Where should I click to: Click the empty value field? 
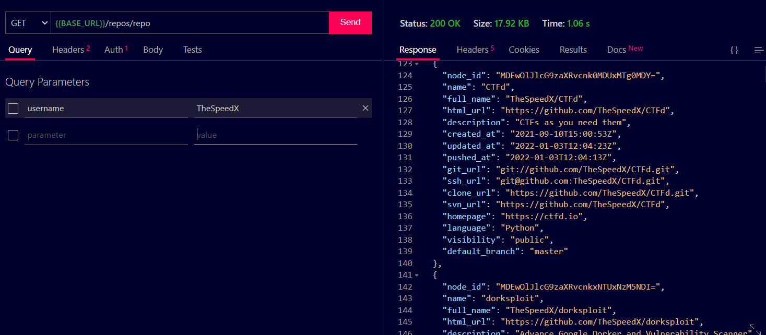pyautogui.click(x=276, y=135)
